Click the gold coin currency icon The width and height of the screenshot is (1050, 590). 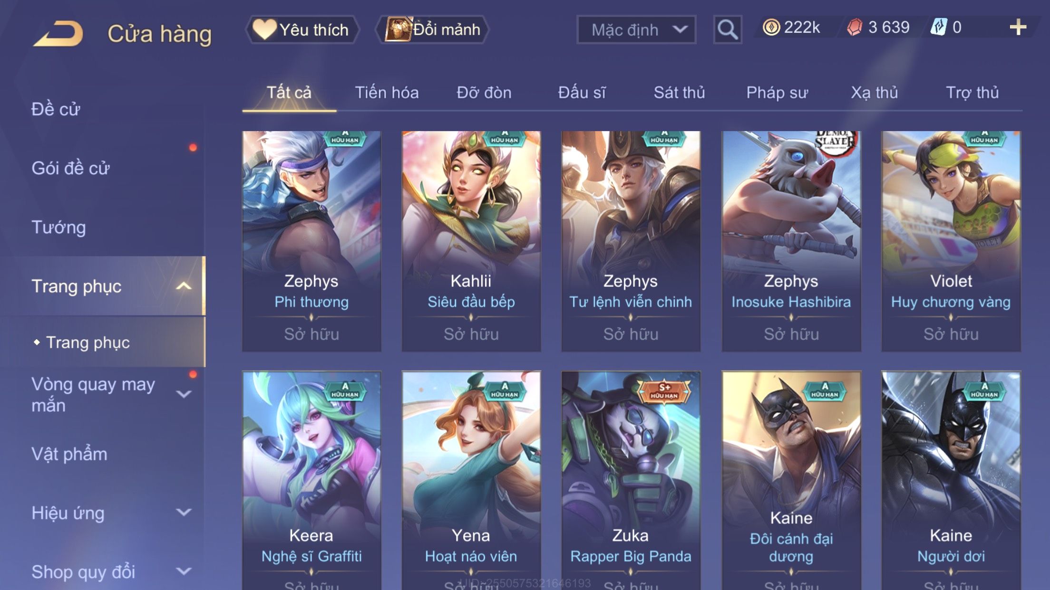771,28
